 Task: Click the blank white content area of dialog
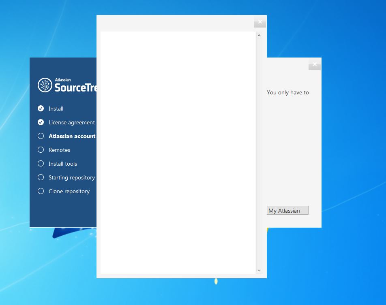178,152
